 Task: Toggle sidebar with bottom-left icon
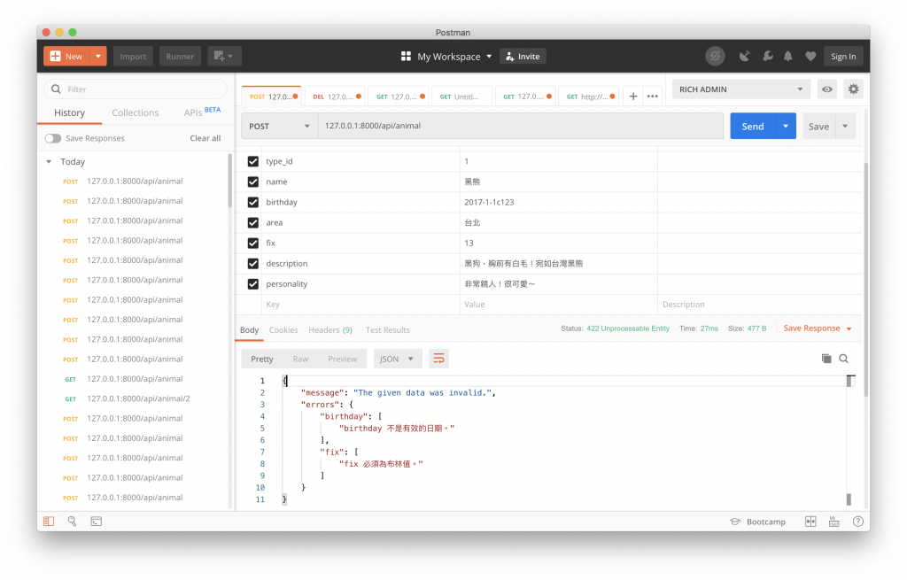(50, 522)
